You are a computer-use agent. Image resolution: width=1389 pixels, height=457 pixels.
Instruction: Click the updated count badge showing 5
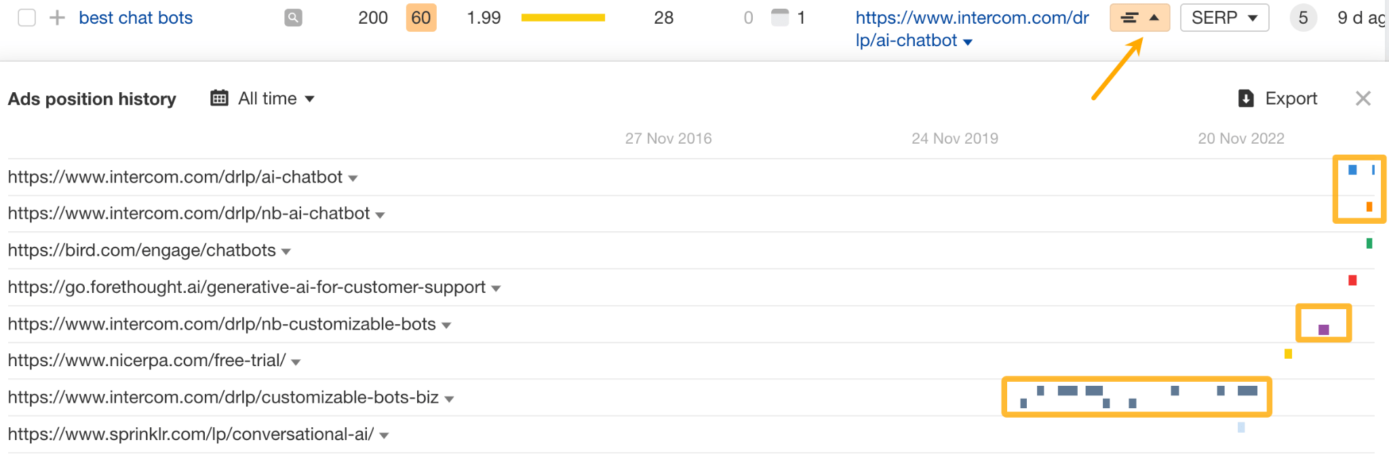coord(1303,18)
